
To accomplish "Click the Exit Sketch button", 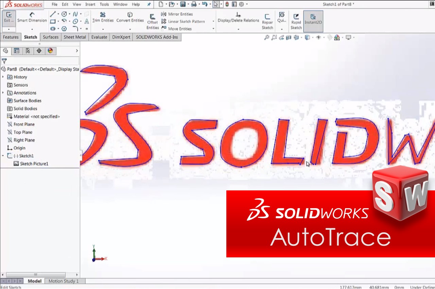I will pos(8,17).
